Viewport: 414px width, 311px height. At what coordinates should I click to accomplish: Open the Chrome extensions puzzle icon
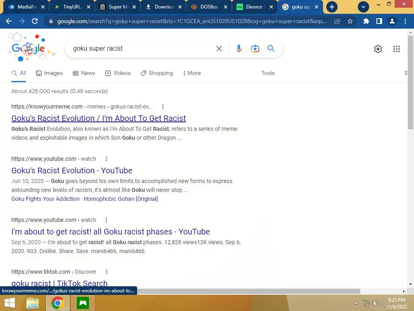[366, 21]
